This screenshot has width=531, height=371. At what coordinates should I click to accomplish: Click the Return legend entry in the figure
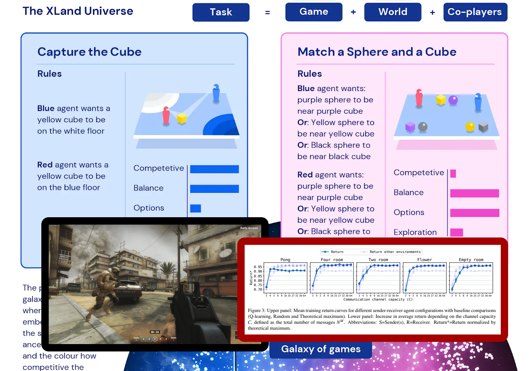(332, 252)
